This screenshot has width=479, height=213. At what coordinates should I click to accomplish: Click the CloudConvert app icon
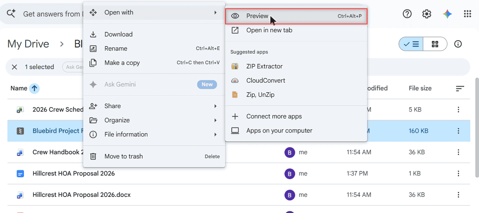235,81
